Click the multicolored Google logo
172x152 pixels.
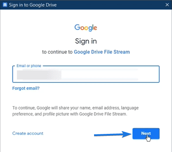click(86, 28)
